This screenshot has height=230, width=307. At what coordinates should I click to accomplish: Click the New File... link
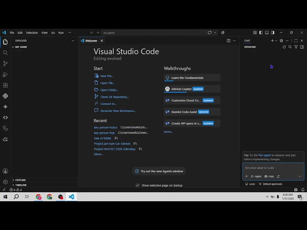pos(106,76)
